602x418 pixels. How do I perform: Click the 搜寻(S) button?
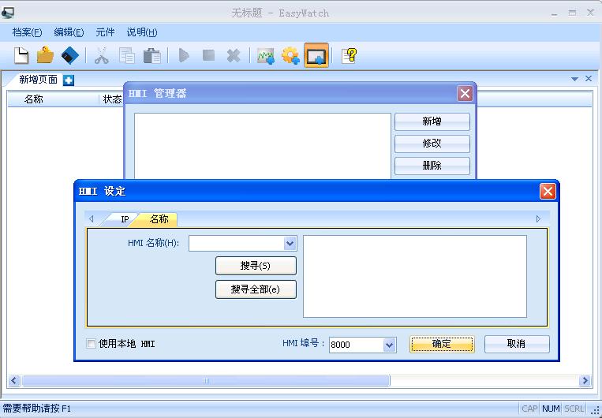coord(256,266)
